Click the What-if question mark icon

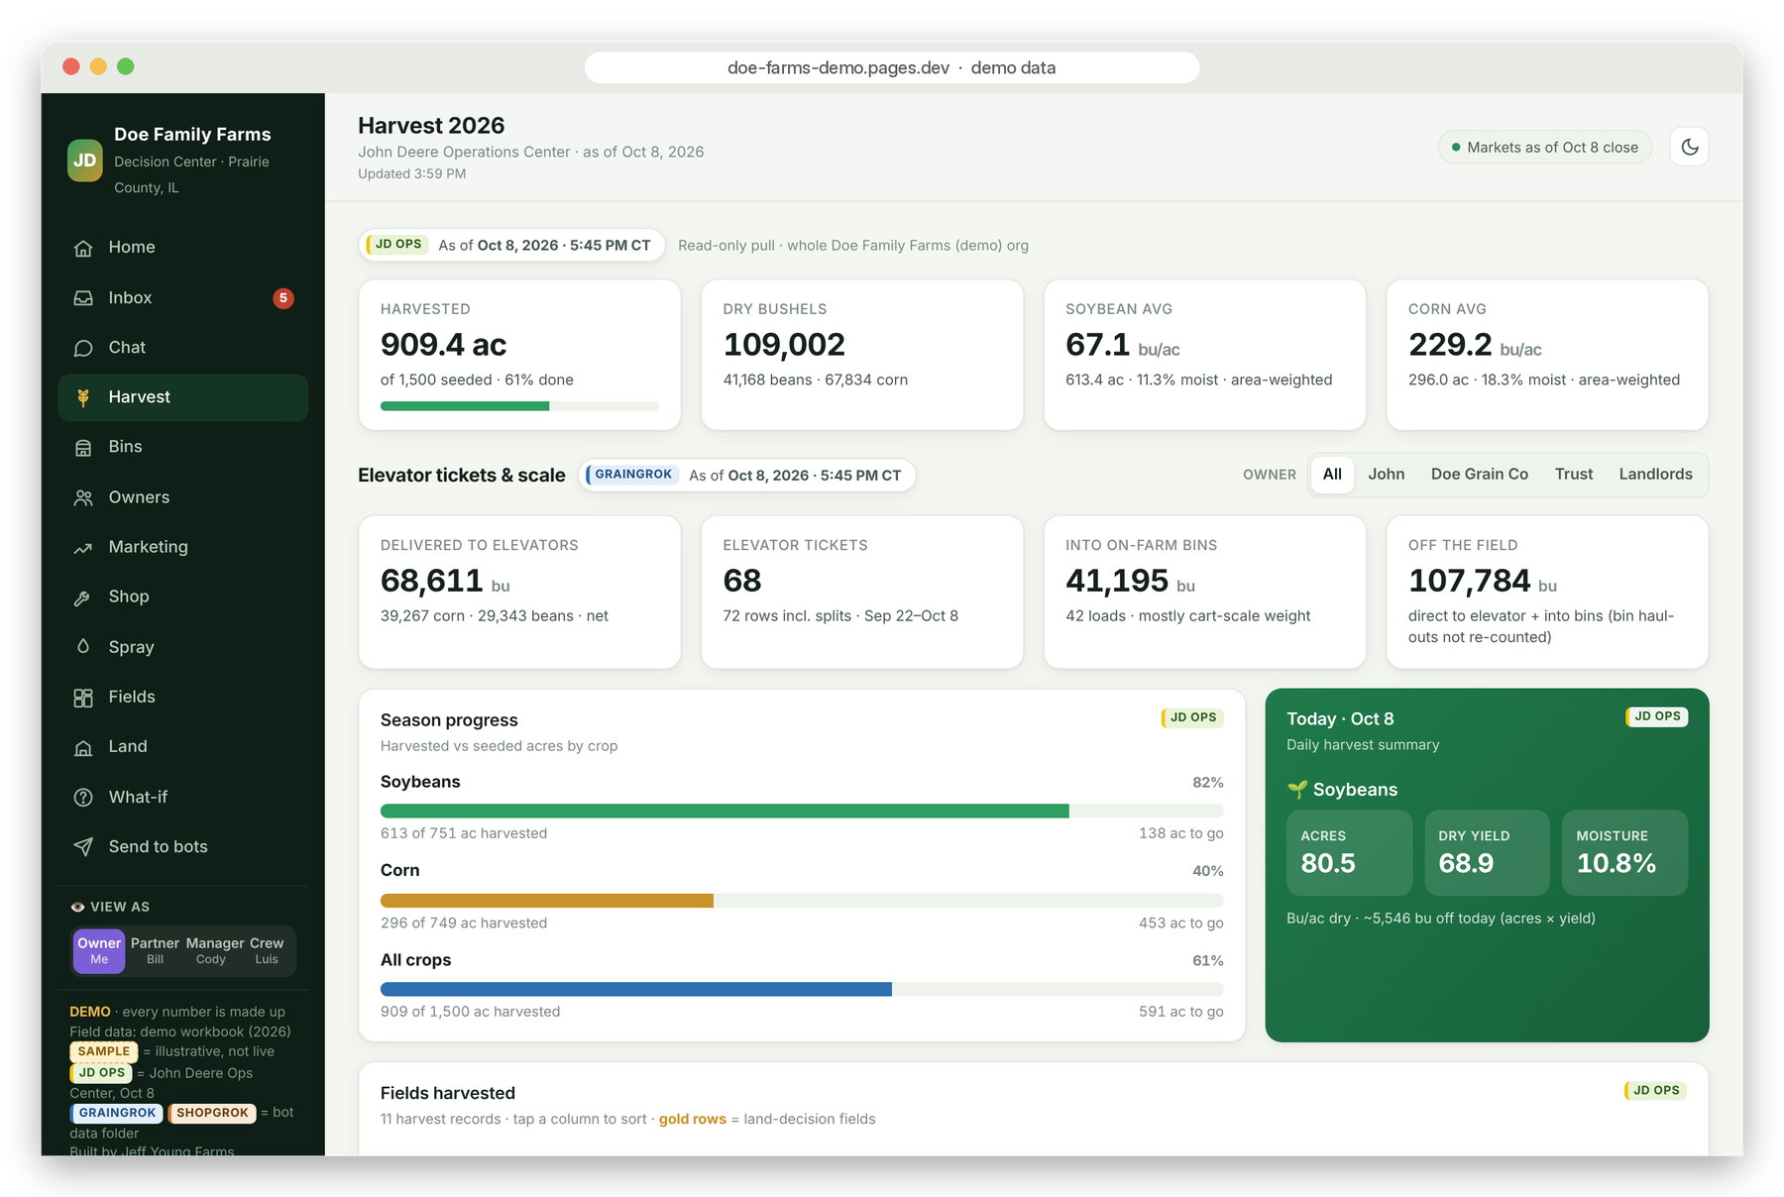click(83, 798)
